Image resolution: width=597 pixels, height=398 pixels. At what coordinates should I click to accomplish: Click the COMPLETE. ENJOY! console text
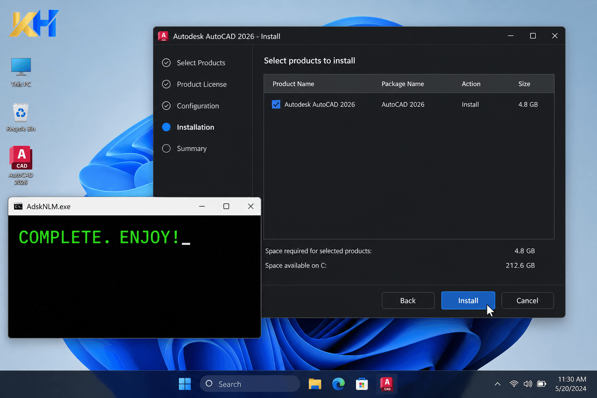click(99, 237)
